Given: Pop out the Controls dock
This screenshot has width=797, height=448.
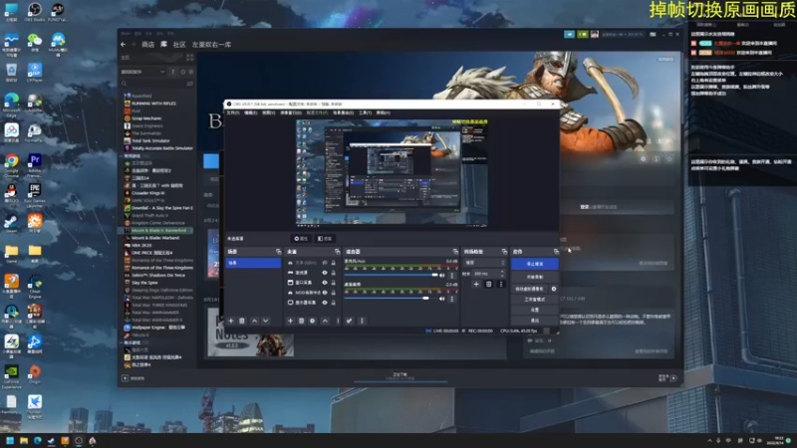Looking at the screenshot, I should click(556, 252).
